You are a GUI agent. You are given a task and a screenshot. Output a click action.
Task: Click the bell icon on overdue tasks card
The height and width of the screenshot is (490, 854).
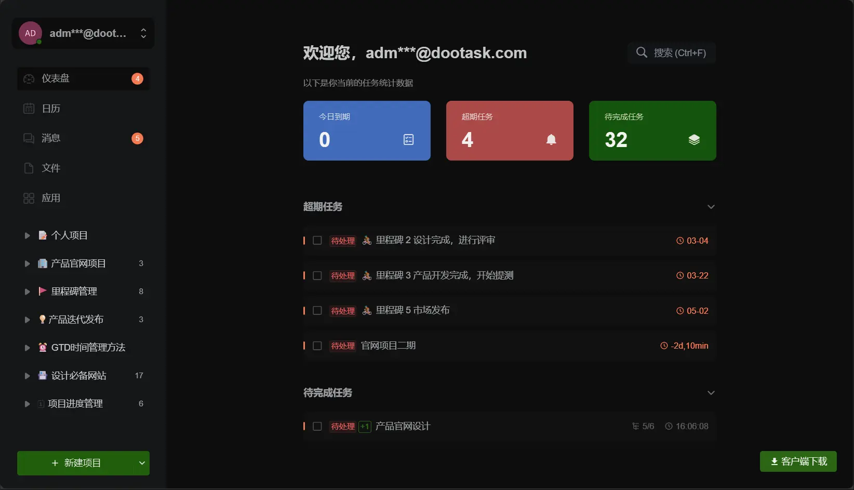[551, 140]
